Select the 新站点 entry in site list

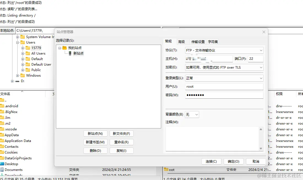[79, 53]
